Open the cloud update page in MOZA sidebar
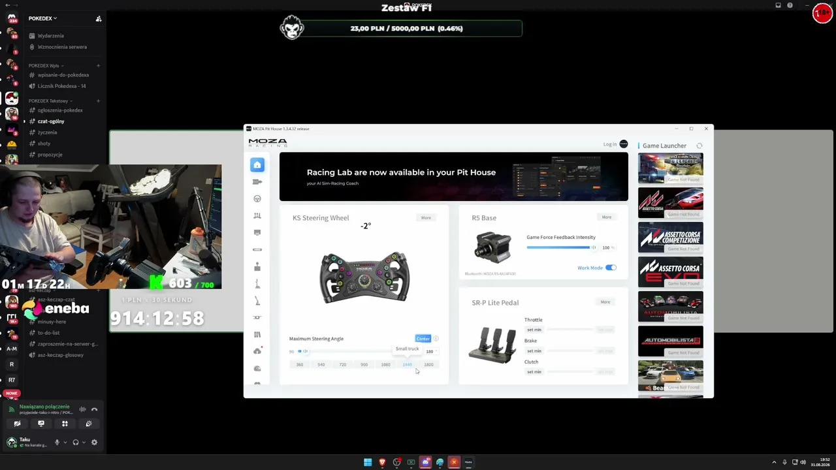 point(257,351)
